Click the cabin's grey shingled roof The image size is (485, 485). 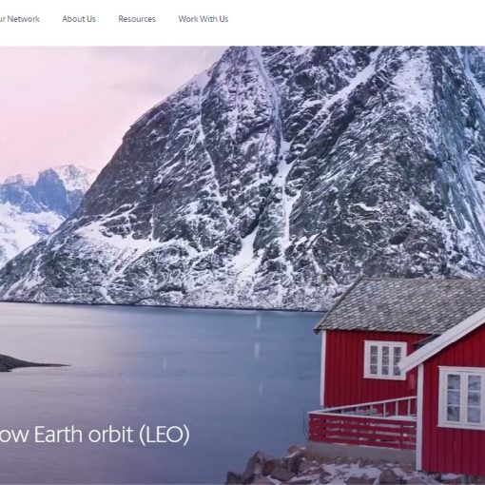[x=399, y=304]
